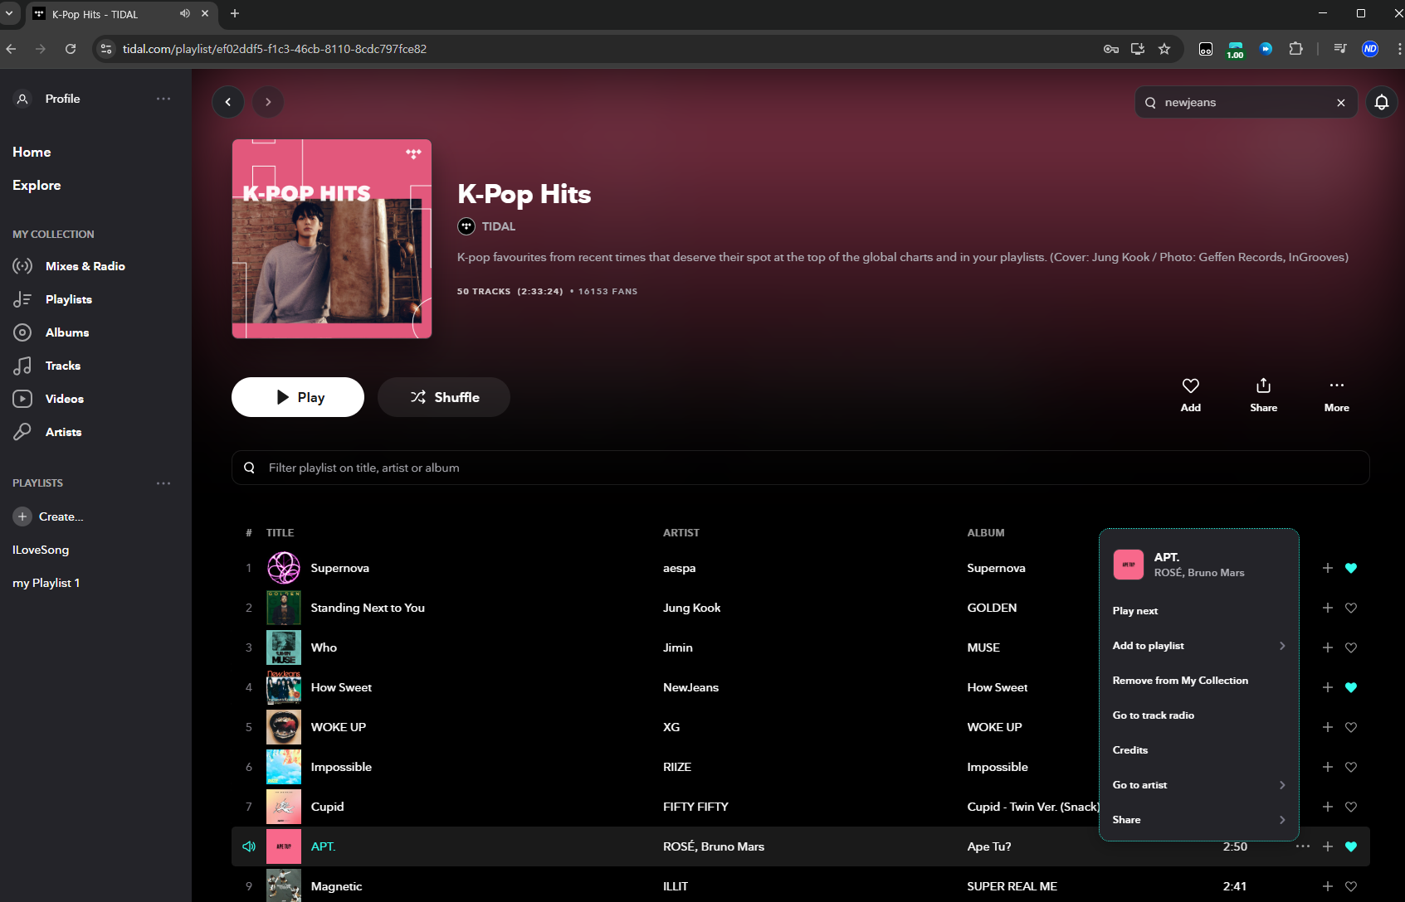Open my Playlist 1
Viewport: 1405px width, 902px height.
coord(46,583)
